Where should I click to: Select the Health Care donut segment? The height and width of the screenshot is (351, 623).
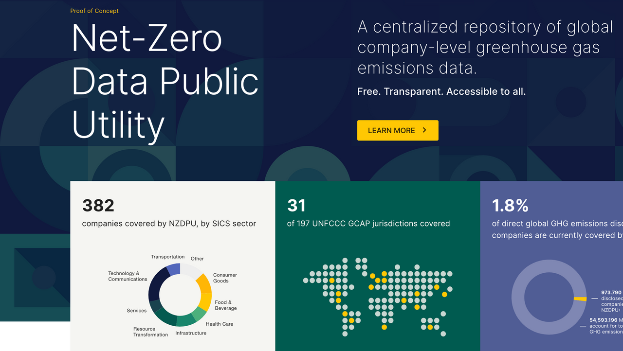pos(199,314)
